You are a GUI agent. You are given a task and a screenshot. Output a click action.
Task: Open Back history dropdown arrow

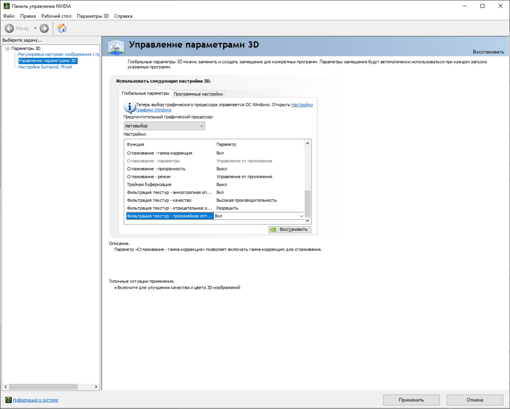pos(35,28)
